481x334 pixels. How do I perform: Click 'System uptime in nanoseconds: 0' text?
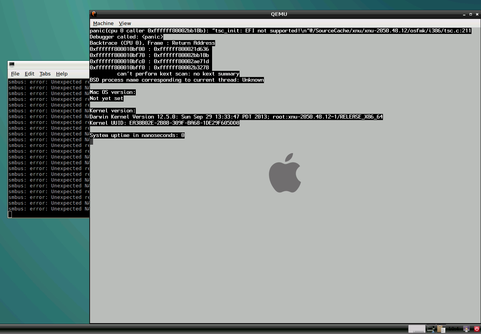pos(137,135)
